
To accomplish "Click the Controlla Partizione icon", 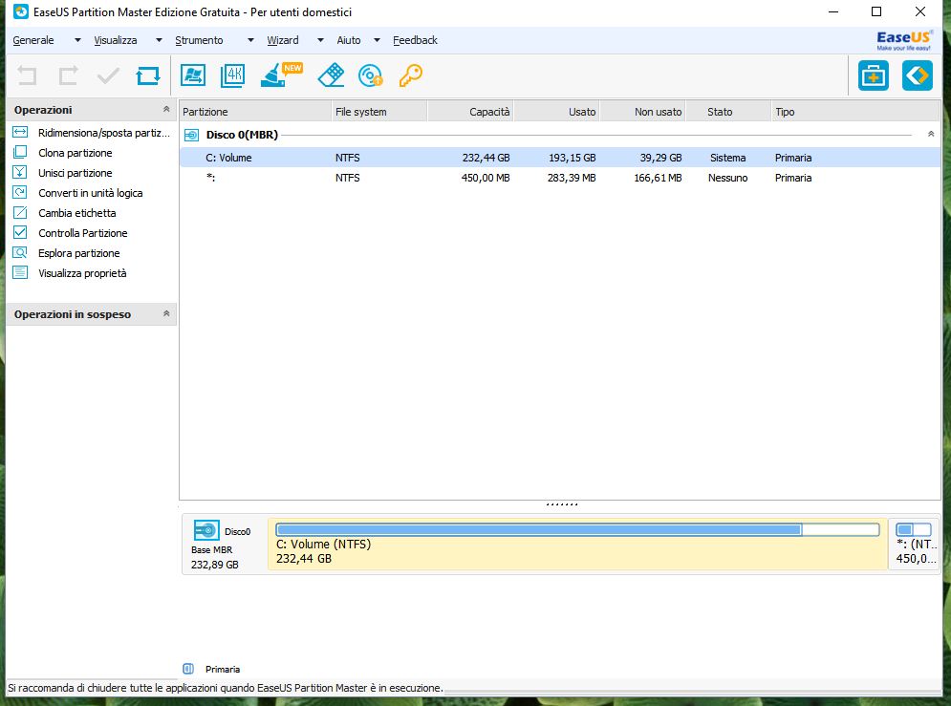I will pos(20,232).
